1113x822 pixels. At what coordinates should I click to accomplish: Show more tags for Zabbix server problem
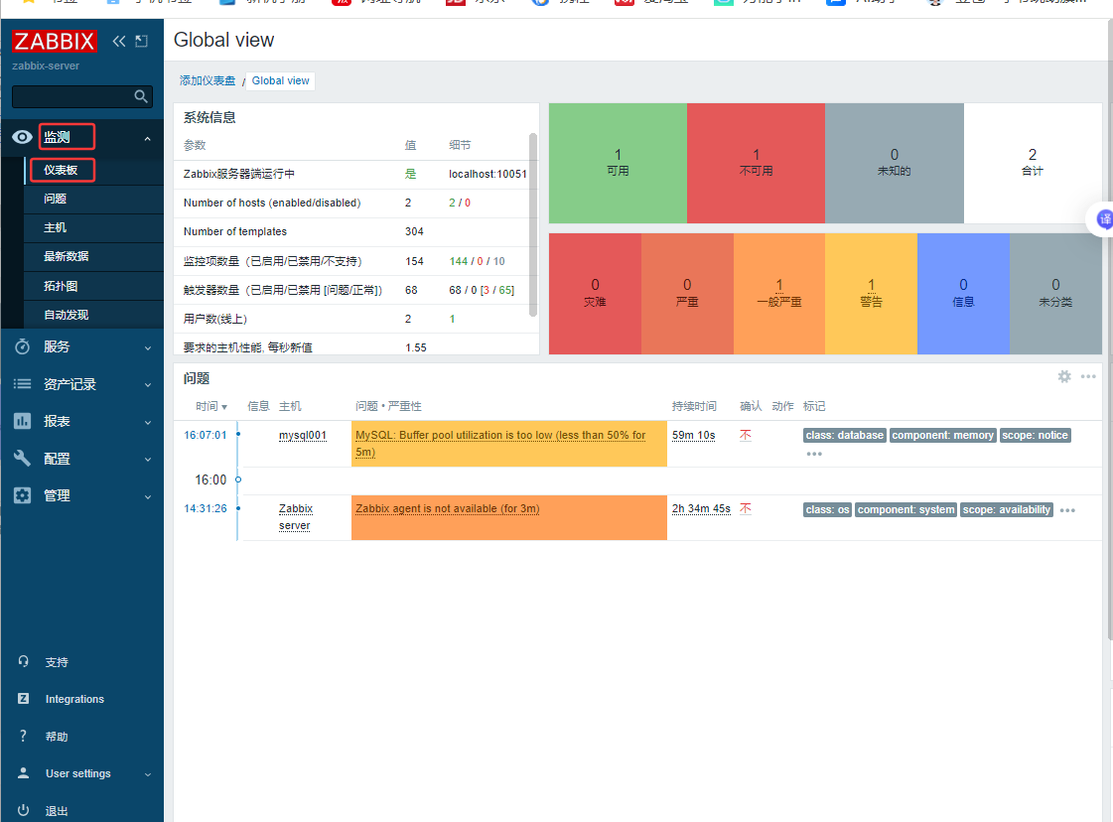(x=1067, y=510)
